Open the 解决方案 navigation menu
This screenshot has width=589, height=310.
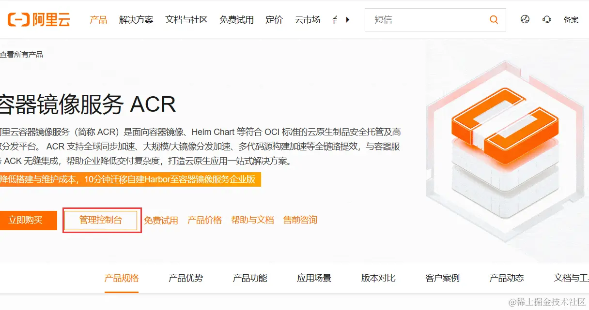click(x=136, y=20)
